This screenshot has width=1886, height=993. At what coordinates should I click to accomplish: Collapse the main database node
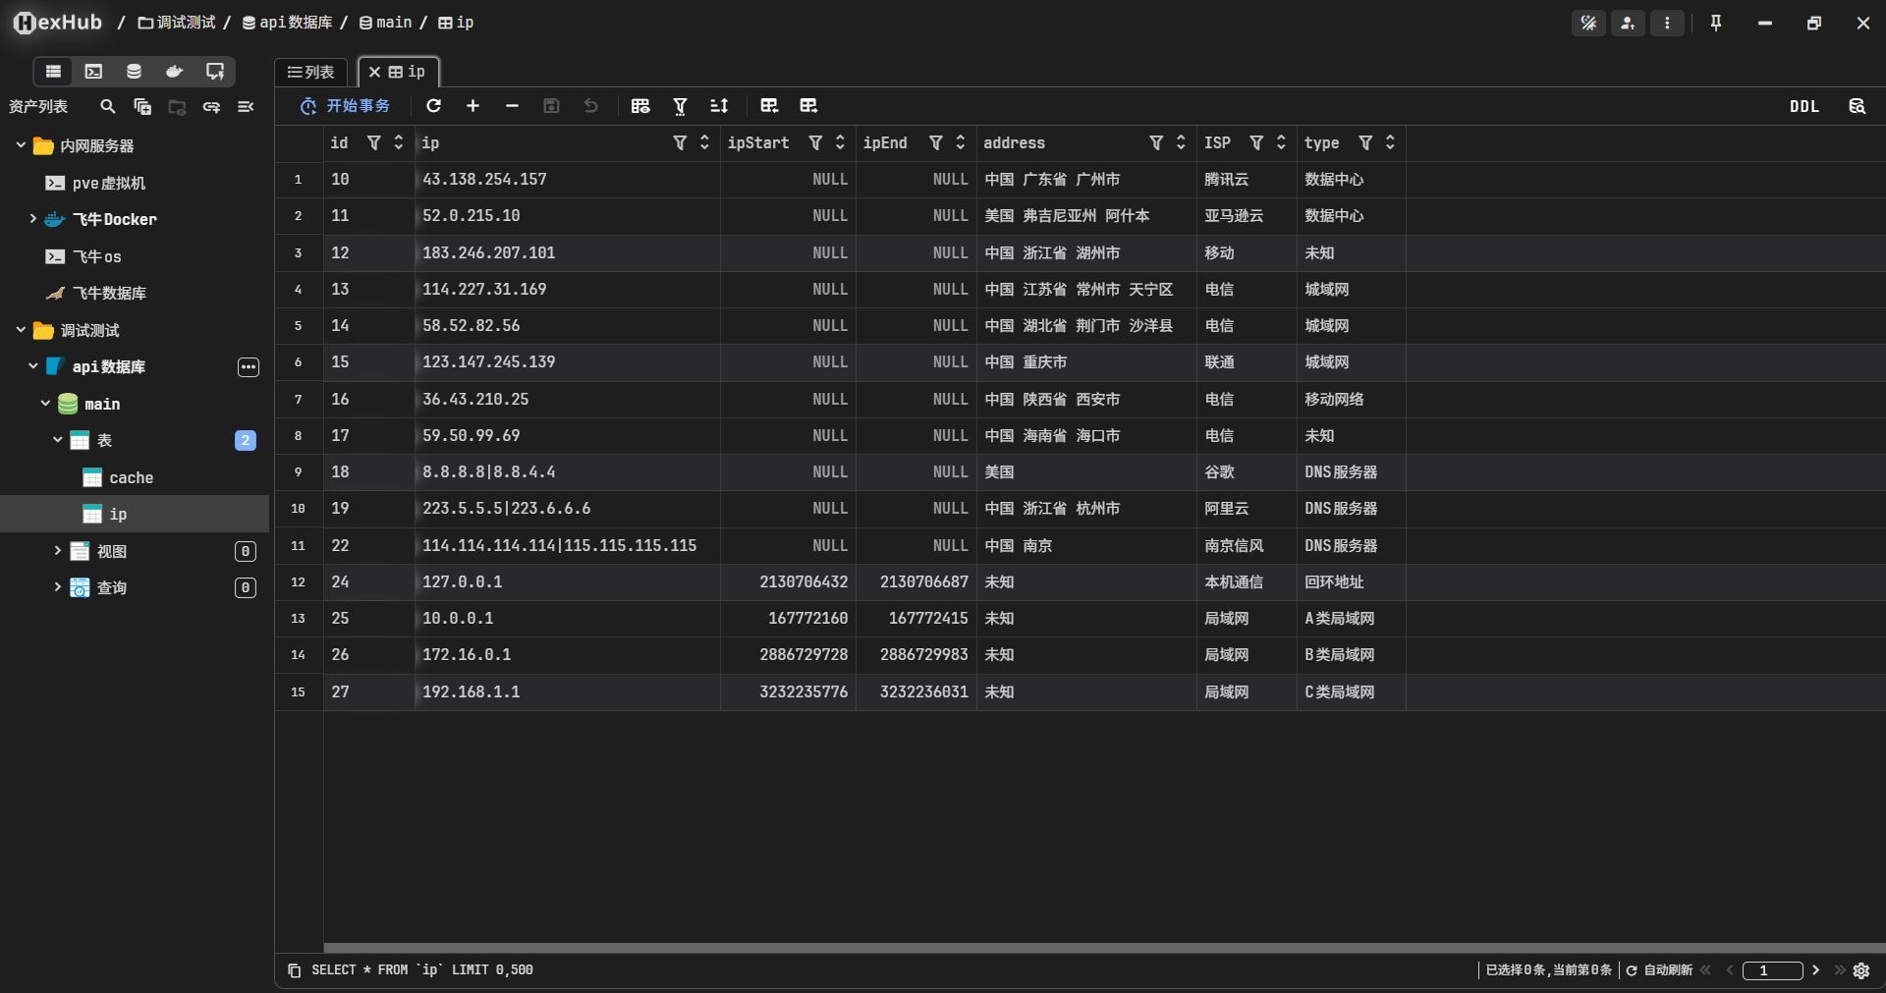[45, 404]
